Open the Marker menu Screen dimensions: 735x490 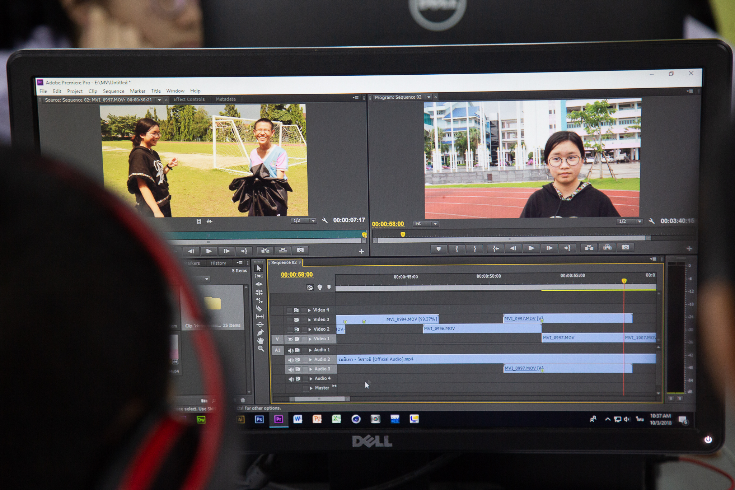coord(137,91)
